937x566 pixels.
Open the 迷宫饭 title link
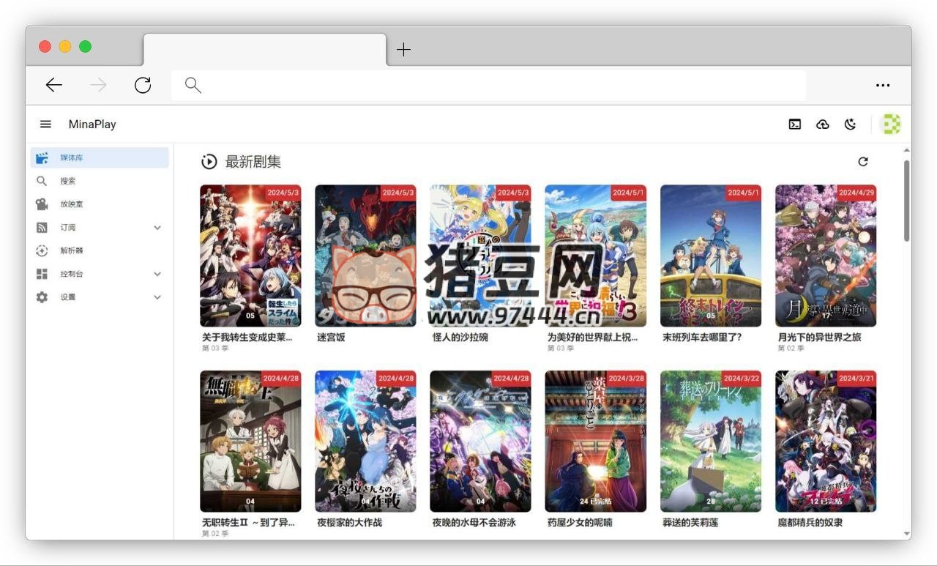(x=331, y=338)
